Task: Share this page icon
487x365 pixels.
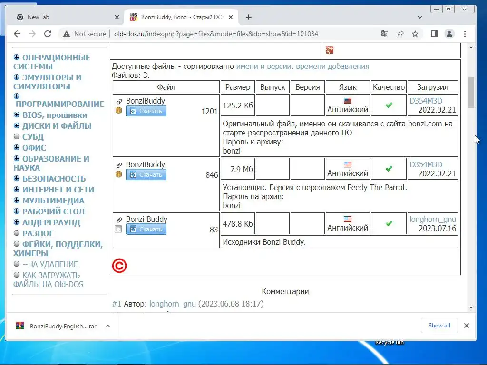Action: 399,34
